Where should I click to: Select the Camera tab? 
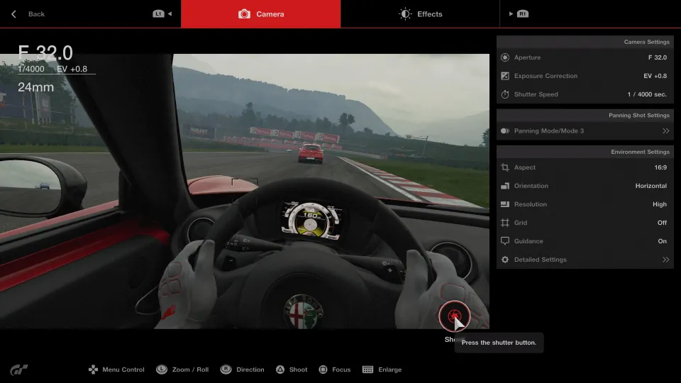[260, 14]
